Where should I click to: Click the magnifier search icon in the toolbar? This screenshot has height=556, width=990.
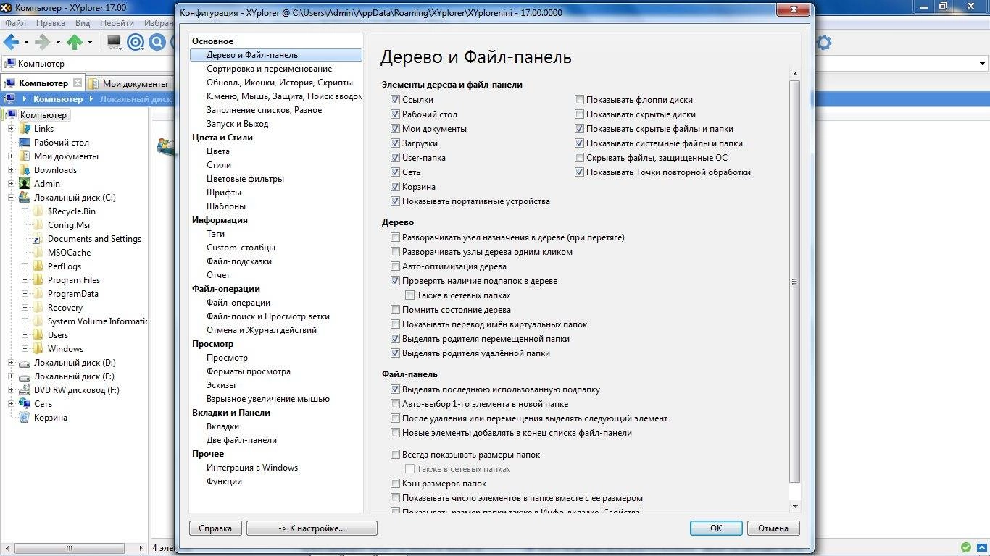click(157, 42)
